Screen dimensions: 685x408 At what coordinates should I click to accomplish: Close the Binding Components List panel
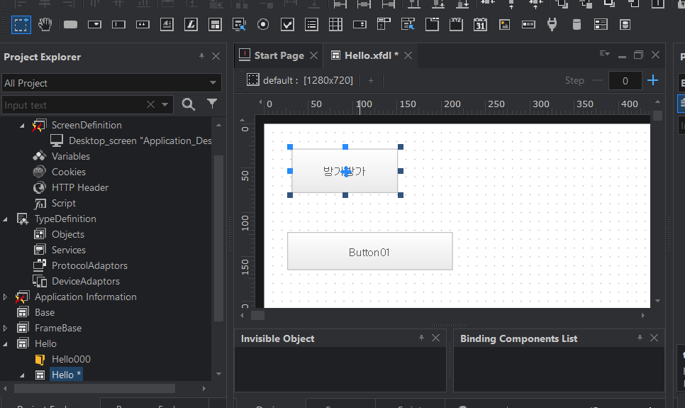coord(654,338)
